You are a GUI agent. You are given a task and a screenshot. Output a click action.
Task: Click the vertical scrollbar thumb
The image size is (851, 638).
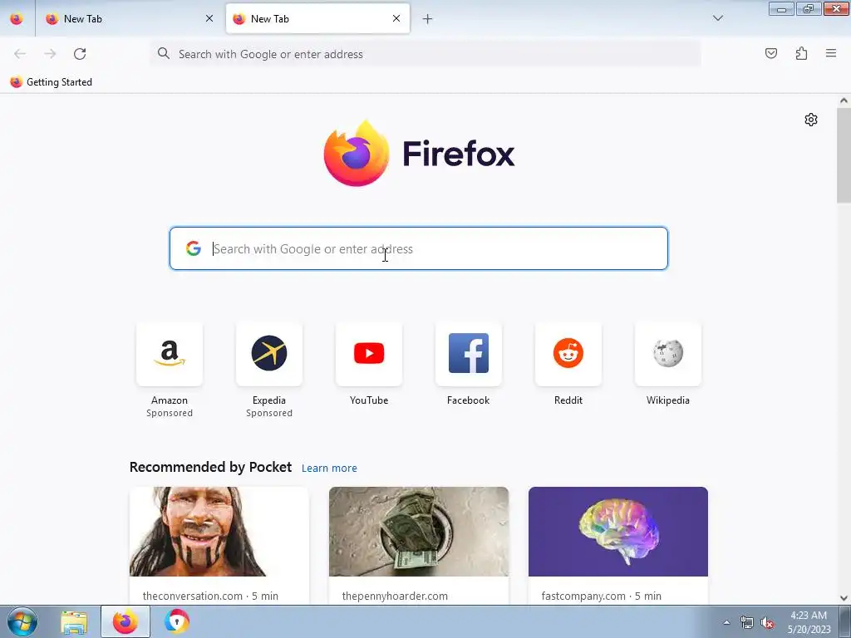click(x=844, y=155)
